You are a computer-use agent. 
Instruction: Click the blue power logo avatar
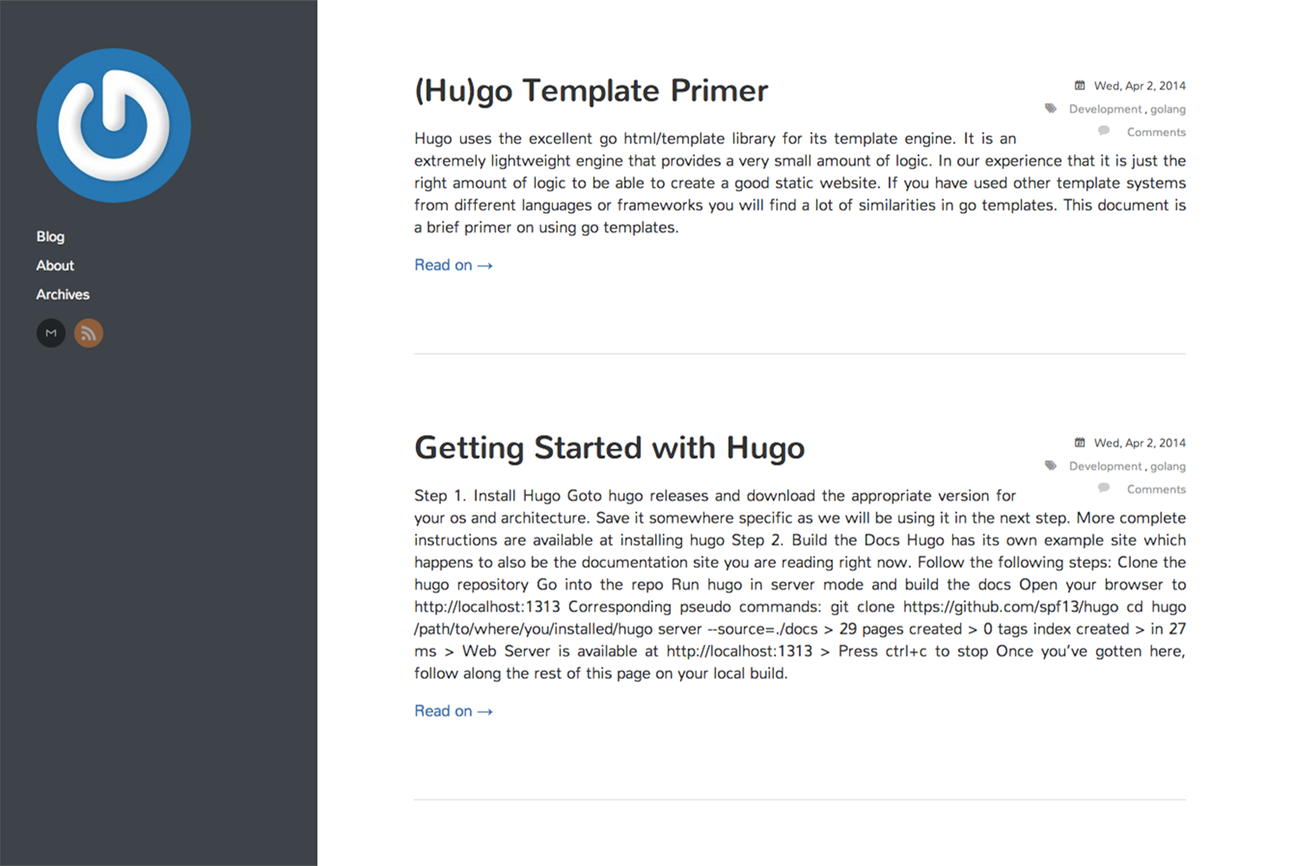(x=114, y=126)
